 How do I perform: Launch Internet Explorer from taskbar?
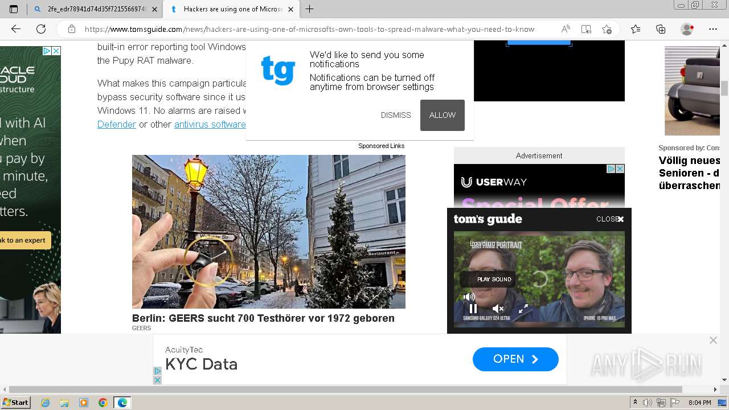tap(46, 403)
